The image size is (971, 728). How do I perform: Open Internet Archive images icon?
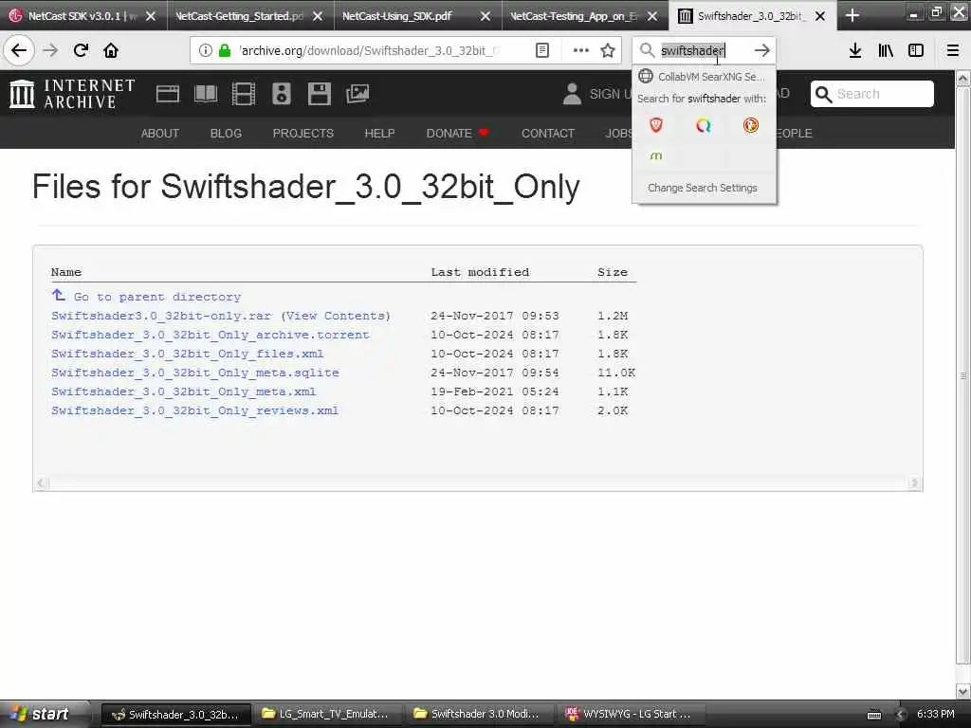point(357,94)
